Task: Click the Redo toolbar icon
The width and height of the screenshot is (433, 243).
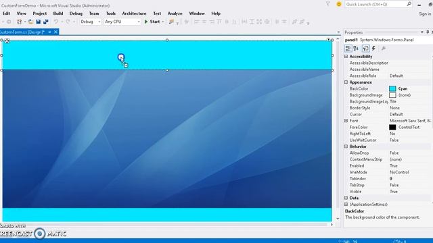Action: (x=68, y=22)
